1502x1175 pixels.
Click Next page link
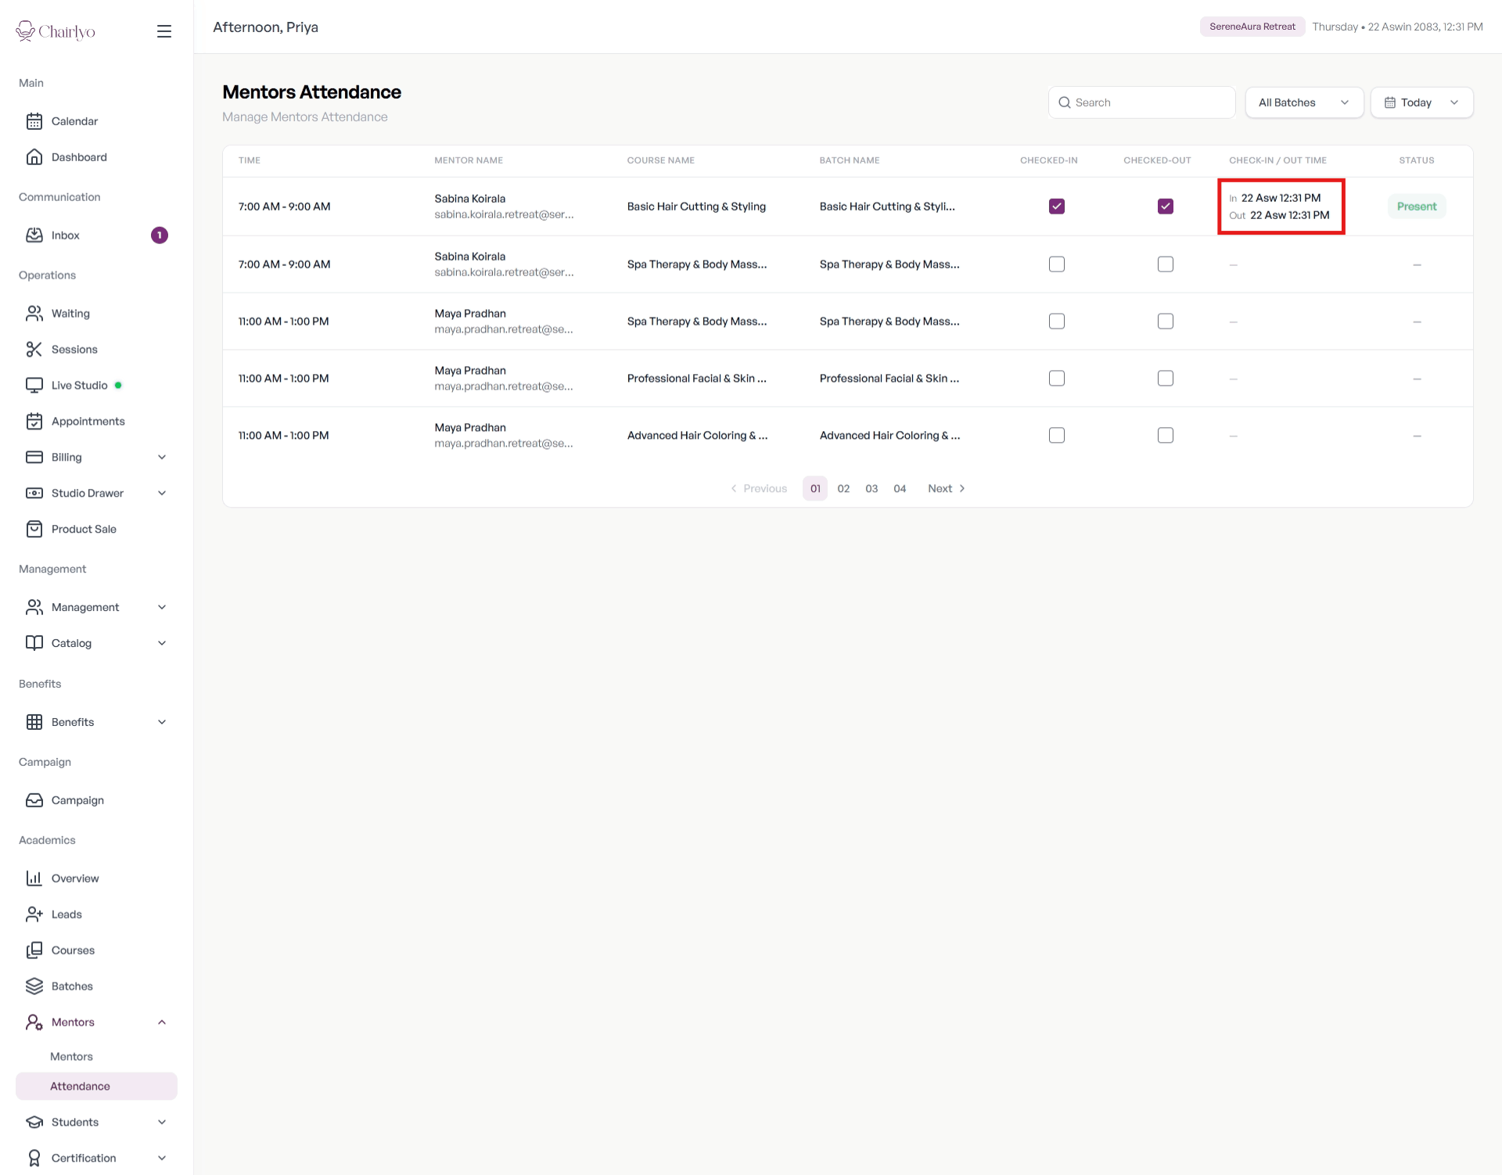[947, 489]
